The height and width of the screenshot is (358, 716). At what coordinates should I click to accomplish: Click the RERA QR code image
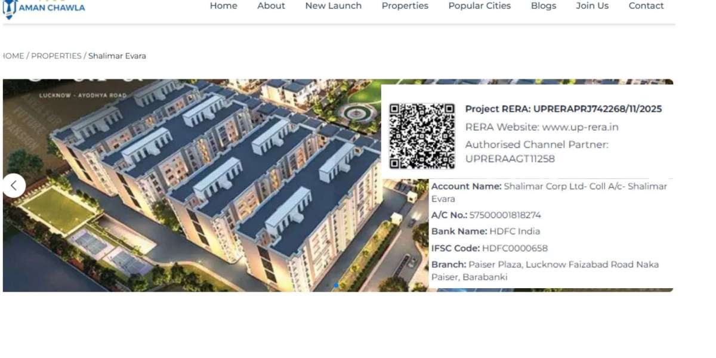point(422,136)
